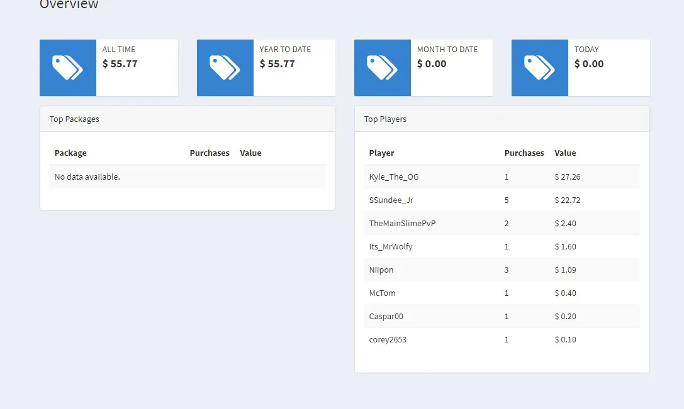This screenshot has width=684, height=409.
Task: Select player McTom
Action: (x=382, y=293)
